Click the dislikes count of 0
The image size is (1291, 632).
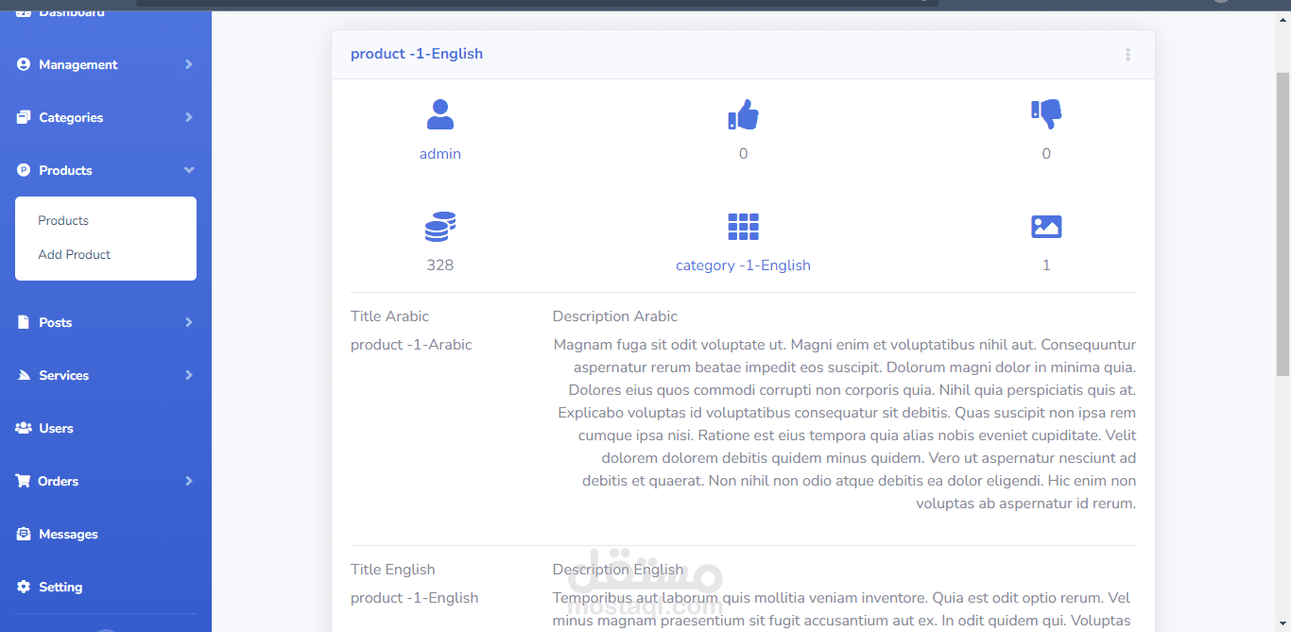coord(1046,154)
